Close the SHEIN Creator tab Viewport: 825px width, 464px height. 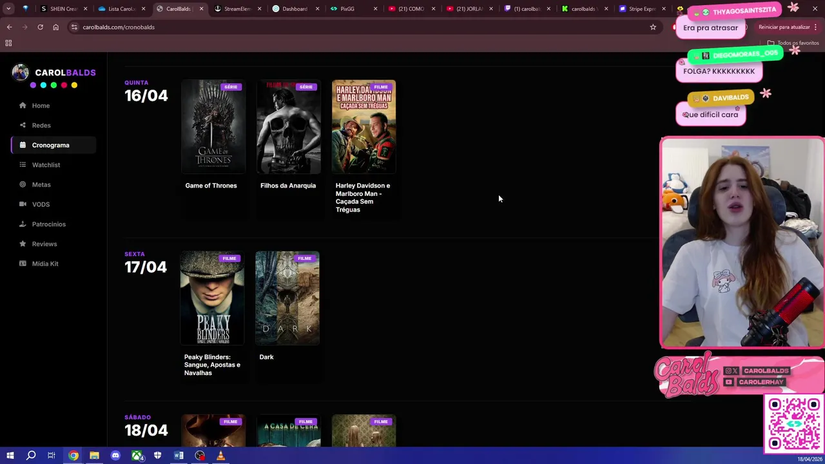coord(85,9)
